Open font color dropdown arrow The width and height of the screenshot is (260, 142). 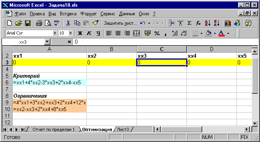tap(228, 33)
